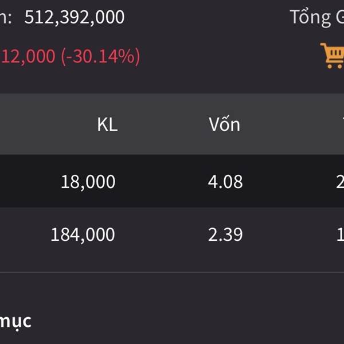Screen dimensions: 344x344
Task: Click the 4.08 cost value
Action: [225, 182]
